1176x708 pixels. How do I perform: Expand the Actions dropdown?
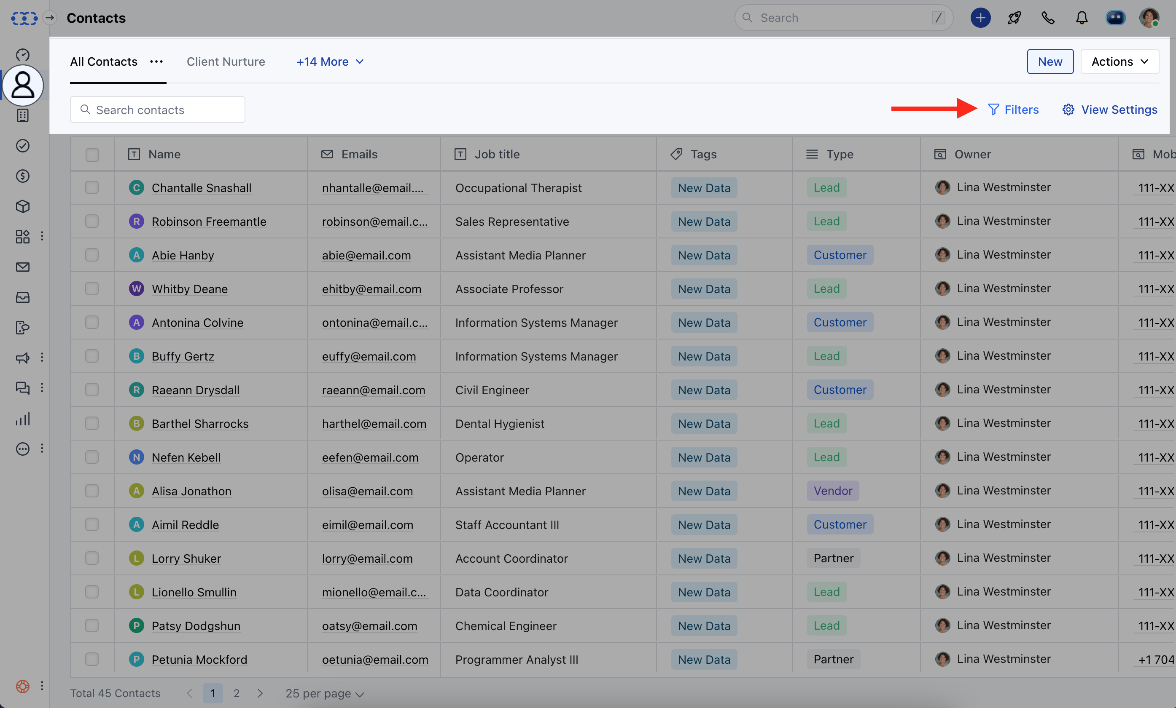tap(1119, 61)
